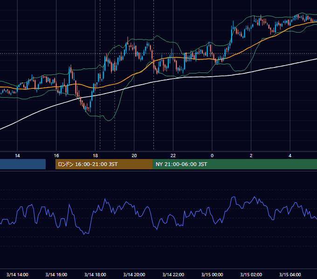
Task: Select the "3/14 16:00" date label
Action: [56, 274]
